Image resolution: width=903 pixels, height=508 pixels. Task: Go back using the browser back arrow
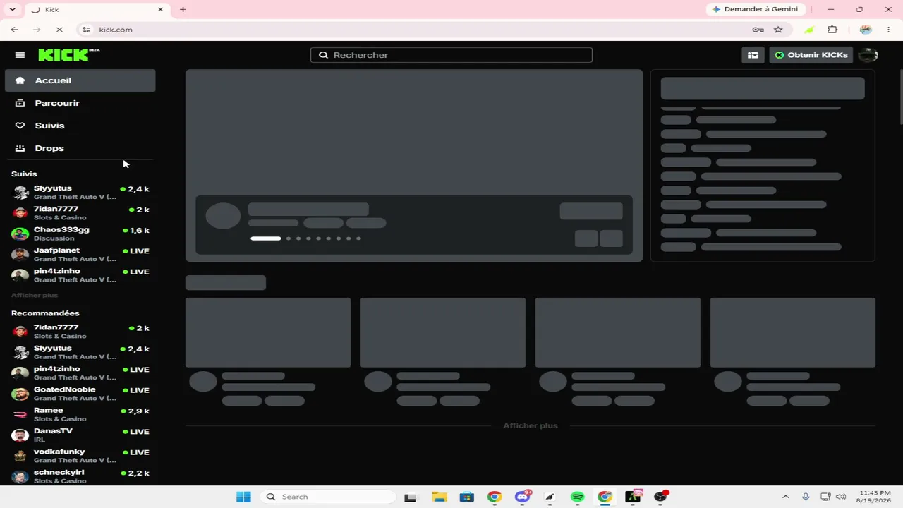coord(15,30)
